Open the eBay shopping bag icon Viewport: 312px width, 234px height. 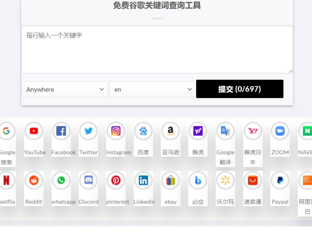pyautogui.click(x=171, y=180)
